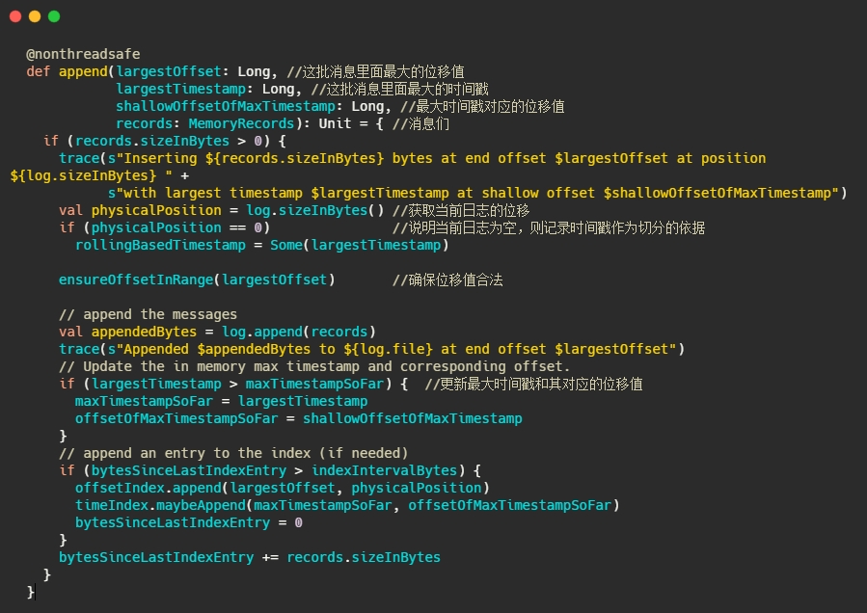Click the offsetIndex.append call
Screen dimensions: 867x613
(148, 488)
